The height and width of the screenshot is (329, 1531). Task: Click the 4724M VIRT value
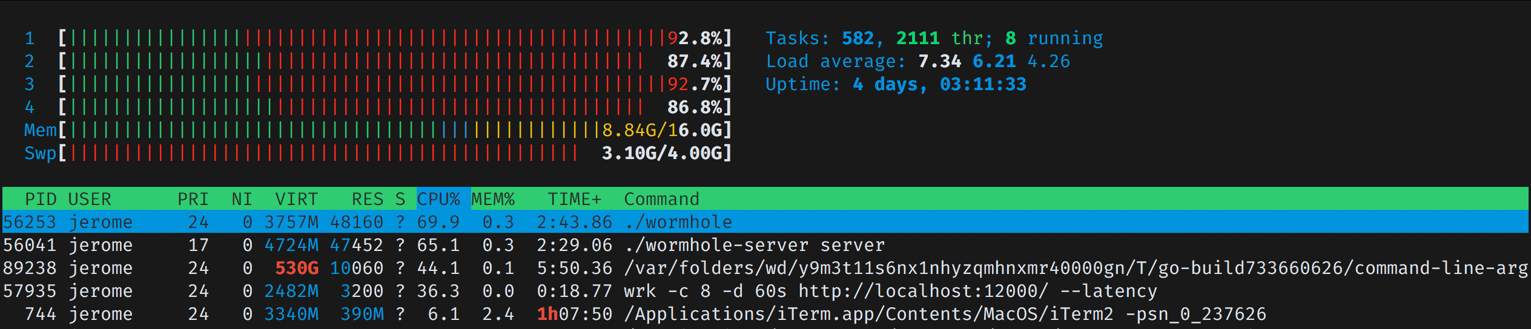(x=291, y=245)
